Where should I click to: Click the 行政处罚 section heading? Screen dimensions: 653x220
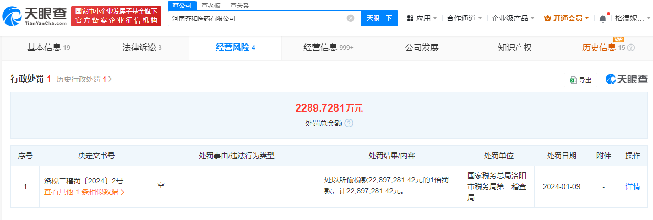click(x=27, y=79)
